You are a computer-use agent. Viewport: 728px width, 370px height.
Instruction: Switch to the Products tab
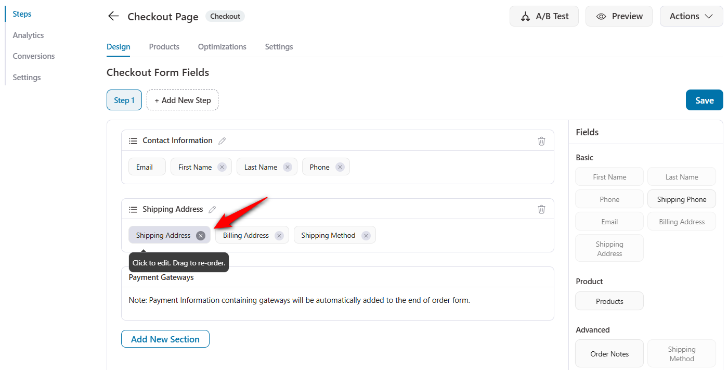coord(164,47)
